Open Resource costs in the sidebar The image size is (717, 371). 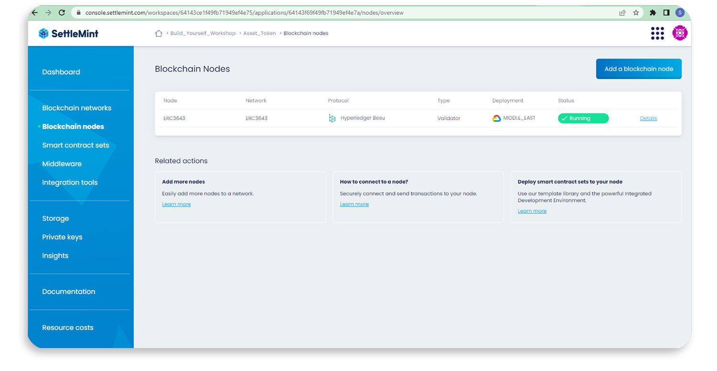pos(67,328)
